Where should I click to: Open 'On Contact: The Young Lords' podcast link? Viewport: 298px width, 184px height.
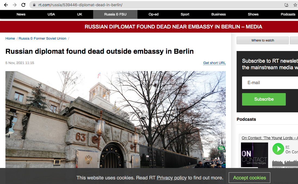click(270, 138)
